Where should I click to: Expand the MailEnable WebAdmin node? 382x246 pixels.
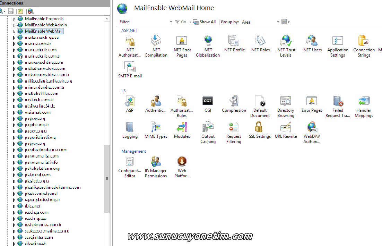(14, 25)
